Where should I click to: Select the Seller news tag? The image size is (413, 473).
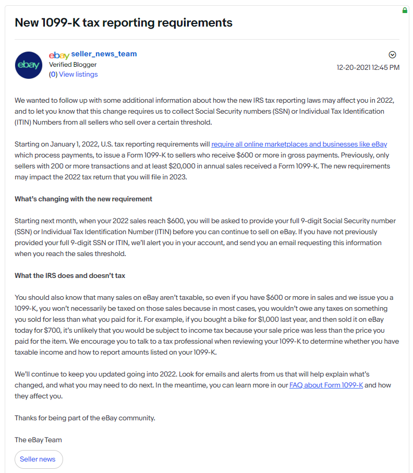point(39,459)
